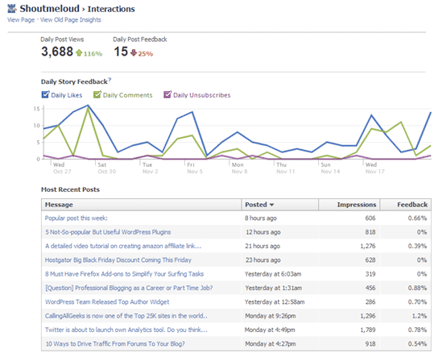438x353 pixels.
Task: Click the Shoutmeloud page logo icon
Action: 12,8
